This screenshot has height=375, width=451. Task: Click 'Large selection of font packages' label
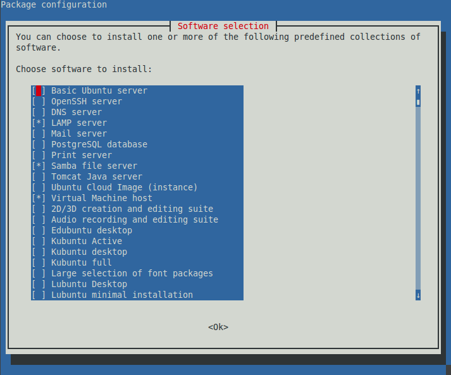click(x=132, y=273)
